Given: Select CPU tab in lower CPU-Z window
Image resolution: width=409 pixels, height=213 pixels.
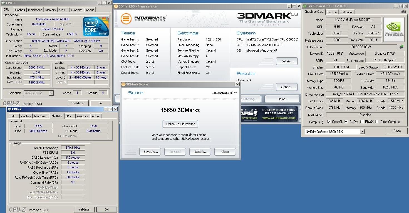Looking at the screenshot, I should click(x=13, y=116).
